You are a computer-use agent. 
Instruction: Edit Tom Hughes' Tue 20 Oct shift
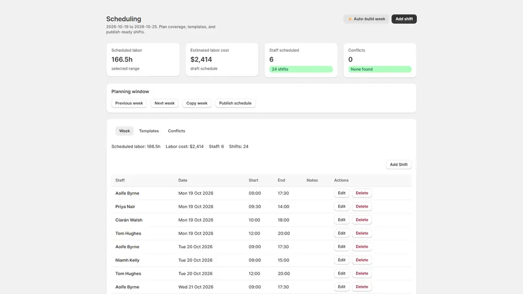(x=342, y=273)
